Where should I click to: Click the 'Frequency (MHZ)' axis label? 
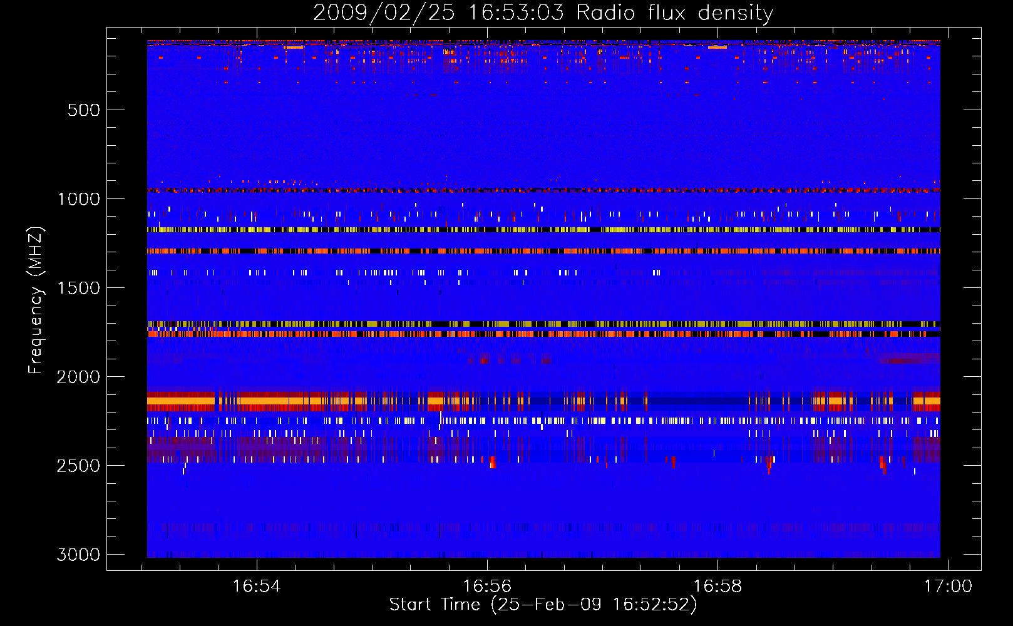[36, 300]
